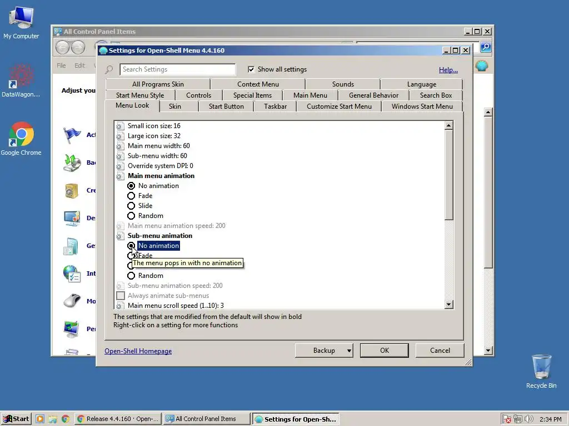Open the General Behavior tab

point(373,95)
